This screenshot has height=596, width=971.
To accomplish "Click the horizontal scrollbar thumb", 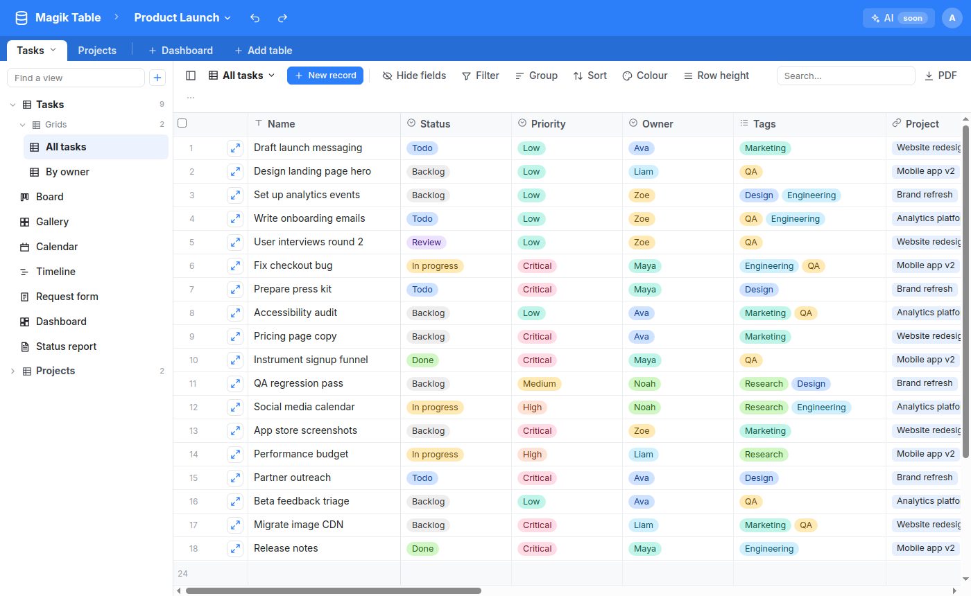I will pyautogui.click(x=334, y=591).
